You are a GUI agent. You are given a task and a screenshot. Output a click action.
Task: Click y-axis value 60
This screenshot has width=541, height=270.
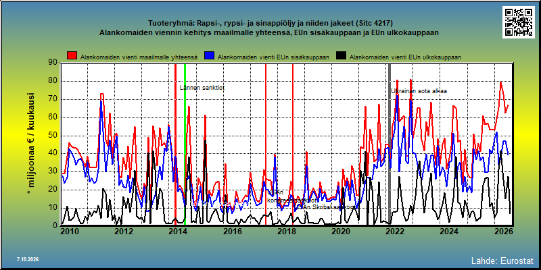click(x=53, y=117)
